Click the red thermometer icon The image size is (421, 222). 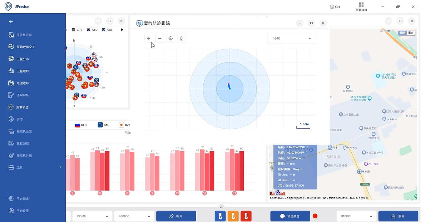tap(246, 216)
